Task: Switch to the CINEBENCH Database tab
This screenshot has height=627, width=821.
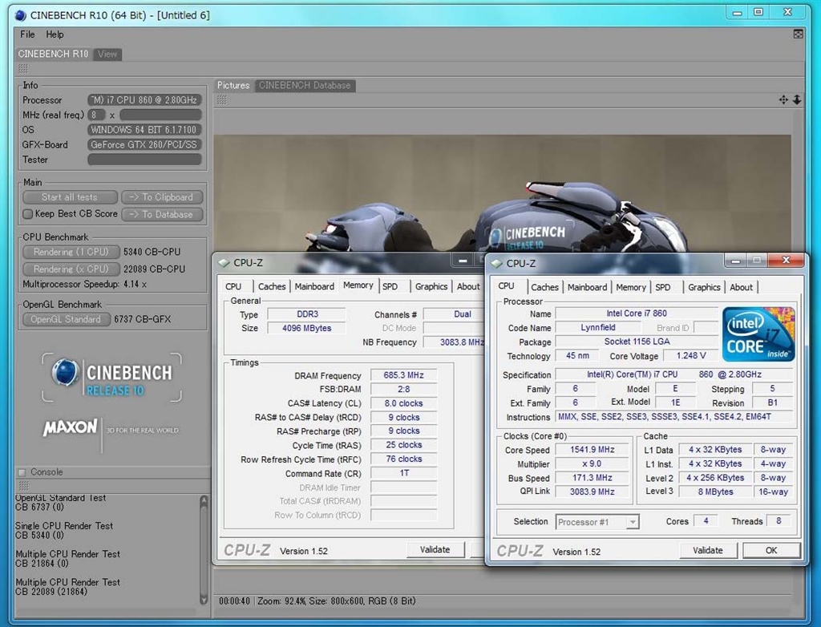Action: coord(304,85)
